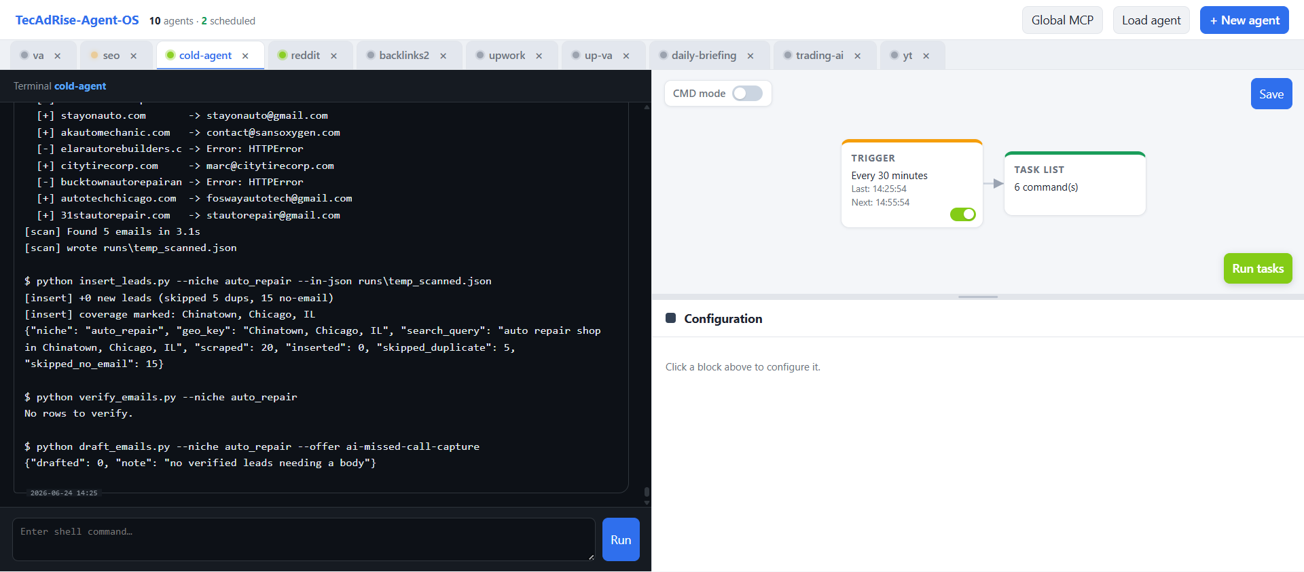
Task: Click the terminal scrollbar thumb
Action: (x=647, y=492)
